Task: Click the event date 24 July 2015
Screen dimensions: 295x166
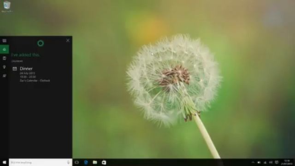Action: point(27,73)
